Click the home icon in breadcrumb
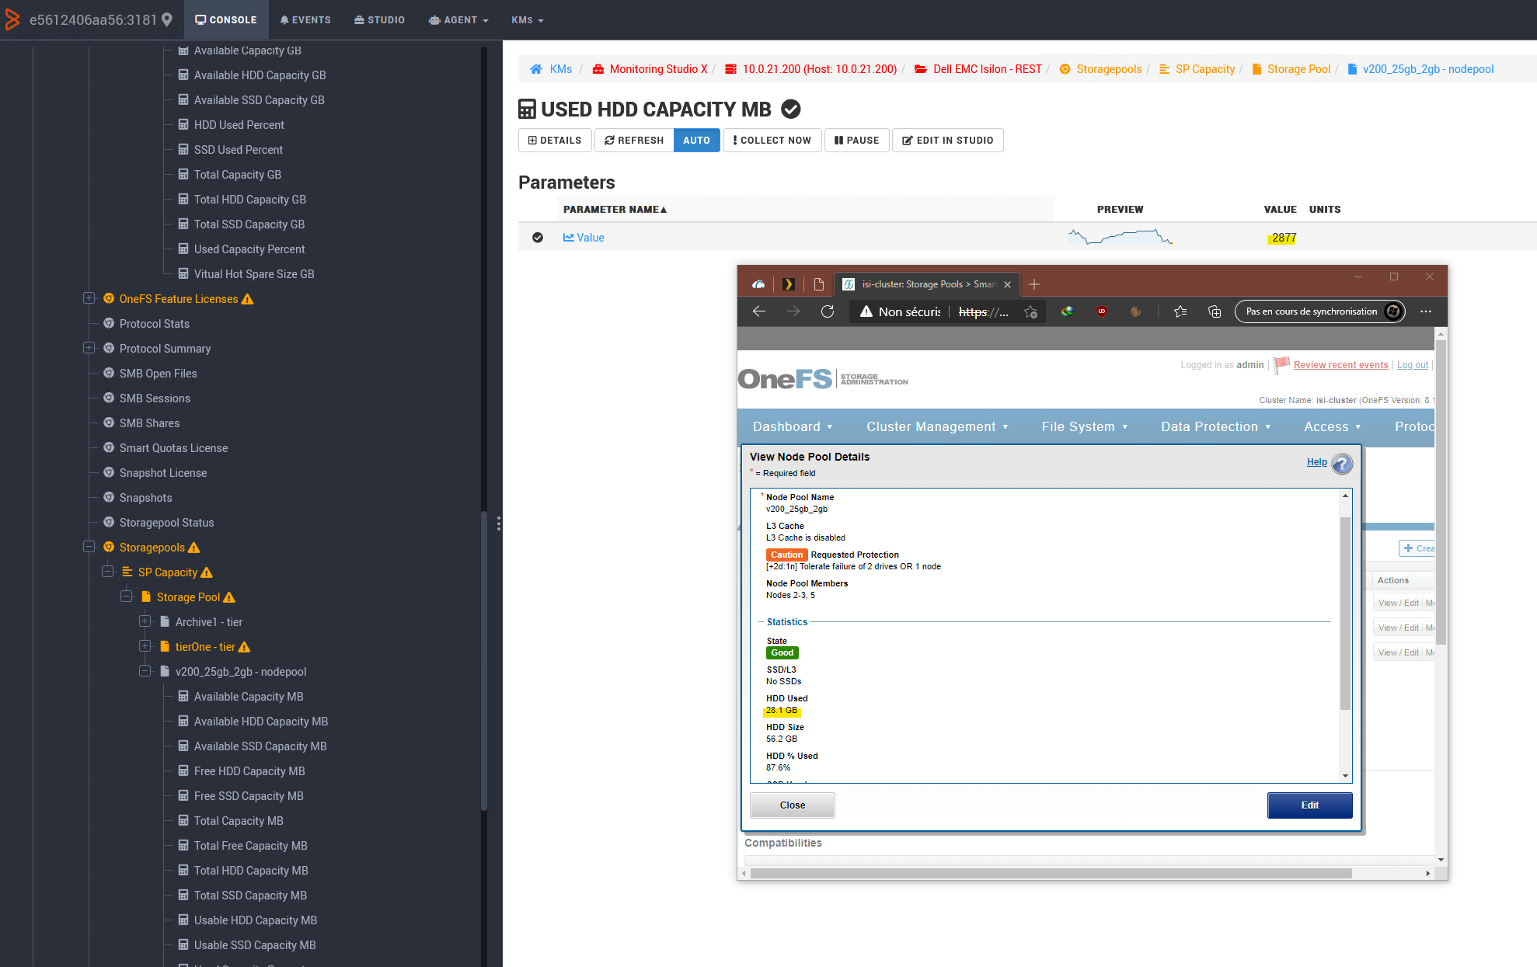 click(536, 69)
